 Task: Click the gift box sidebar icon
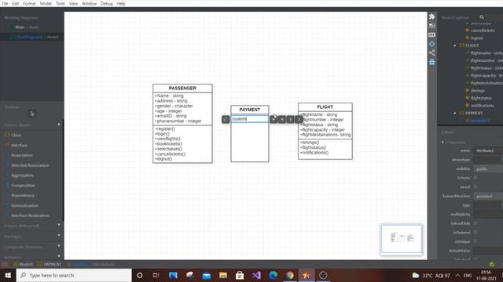click(432, 62)
